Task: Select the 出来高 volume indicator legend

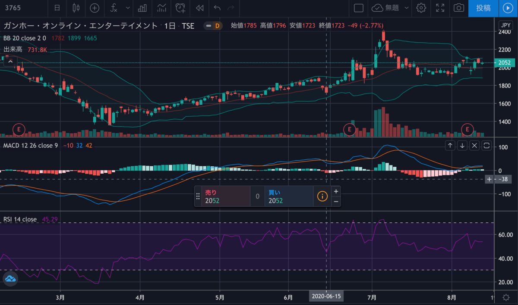Action: 13,50
